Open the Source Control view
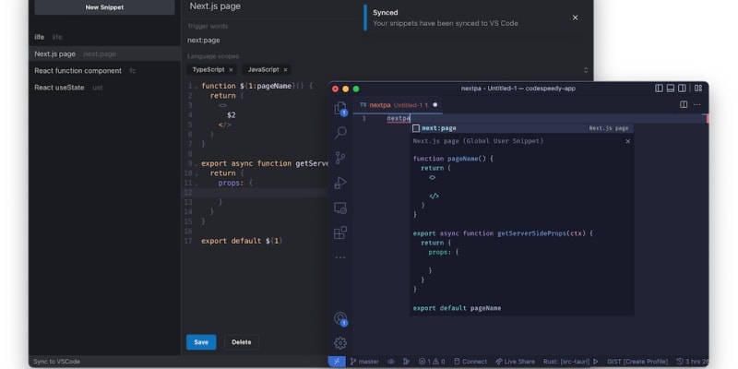This screenshot has height=369, width=738. (x=340, y=158)
